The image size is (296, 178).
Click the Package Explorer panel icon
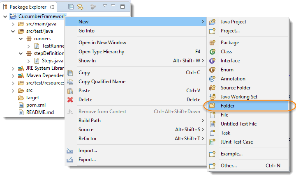pos(5,7)
